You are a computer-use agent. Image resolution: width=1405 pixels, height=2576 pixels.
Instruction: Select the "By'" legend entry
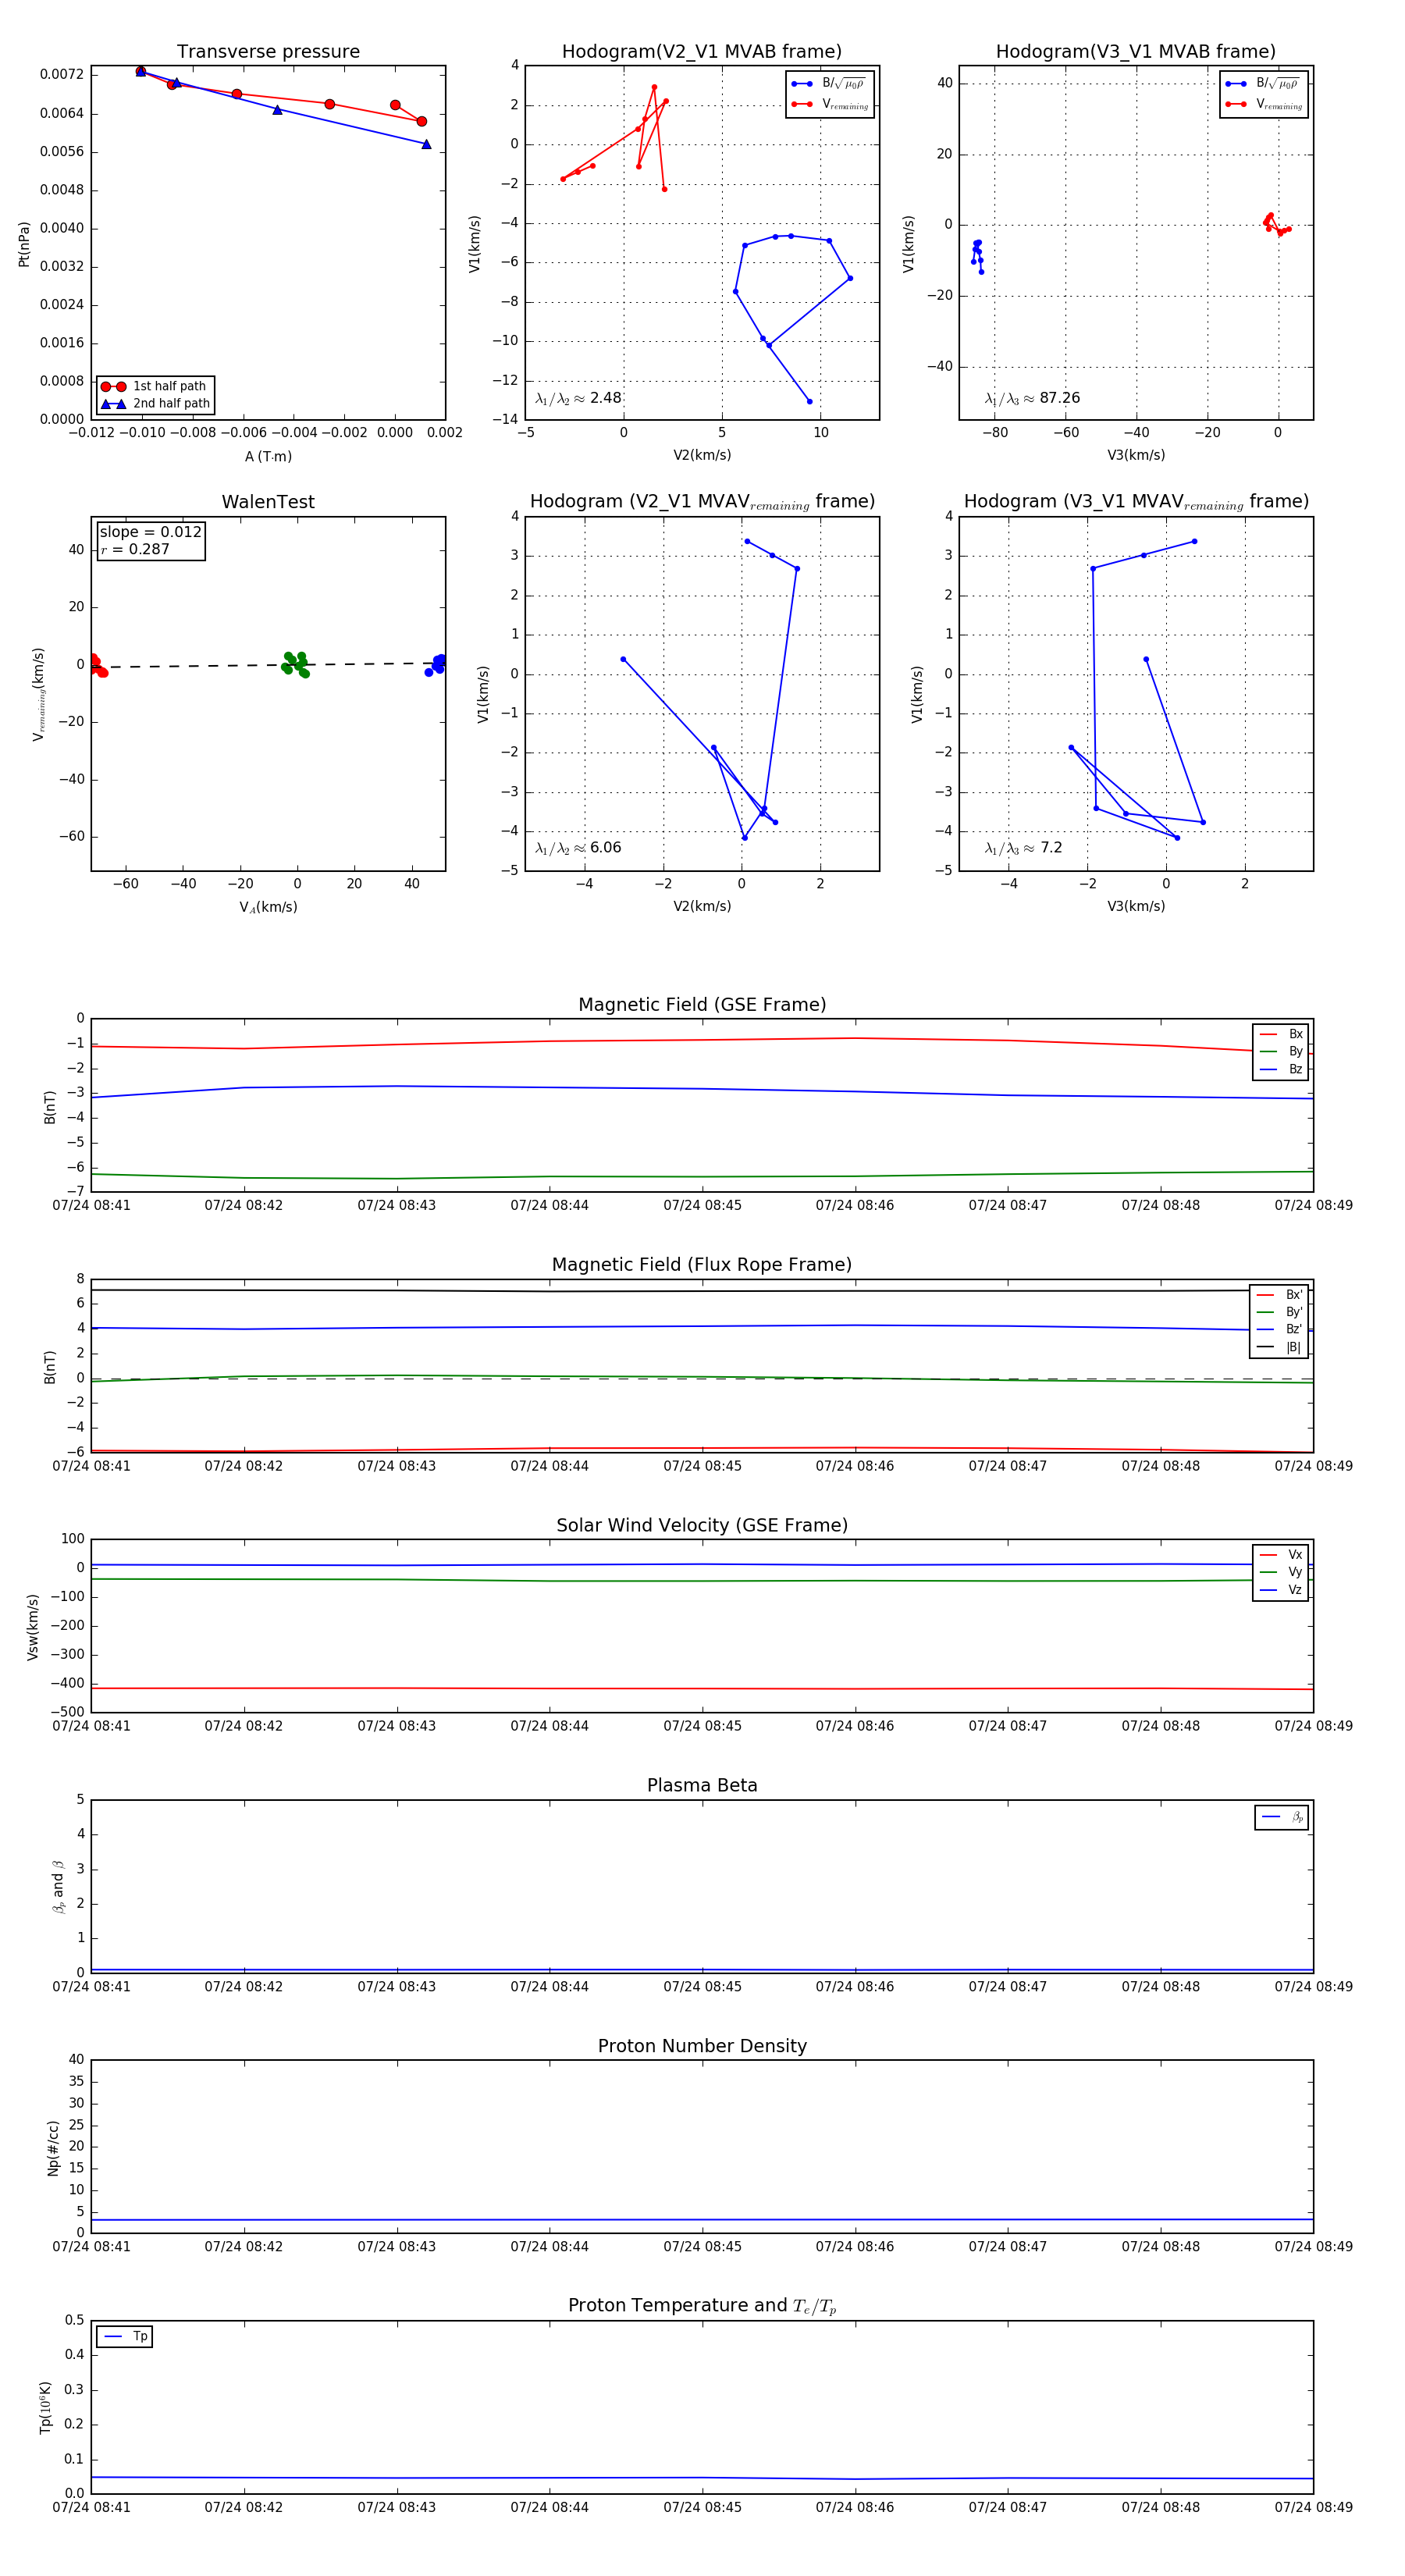click(x=1279, y=1312)
